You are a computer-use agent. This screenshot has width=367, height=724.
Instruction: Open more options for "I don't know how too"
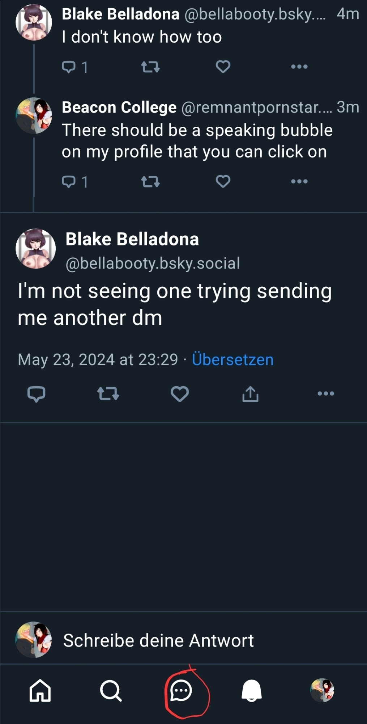(299, 67)
